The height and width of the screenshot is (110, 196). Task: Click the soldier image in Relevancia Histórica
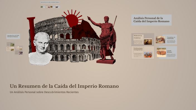[148, 42]
